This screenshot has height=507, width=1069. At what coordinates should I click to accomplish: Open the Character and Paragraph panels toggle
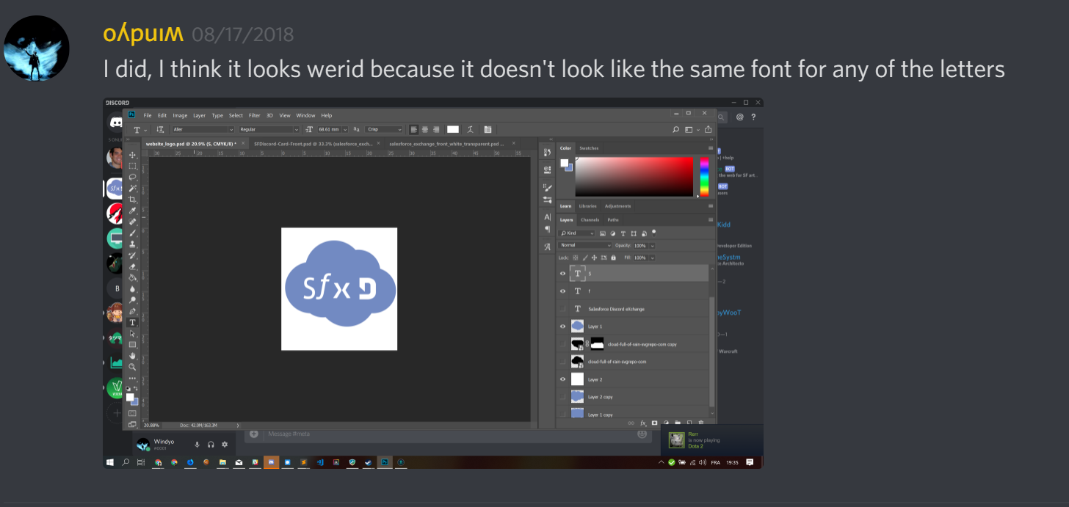[488, 130]
